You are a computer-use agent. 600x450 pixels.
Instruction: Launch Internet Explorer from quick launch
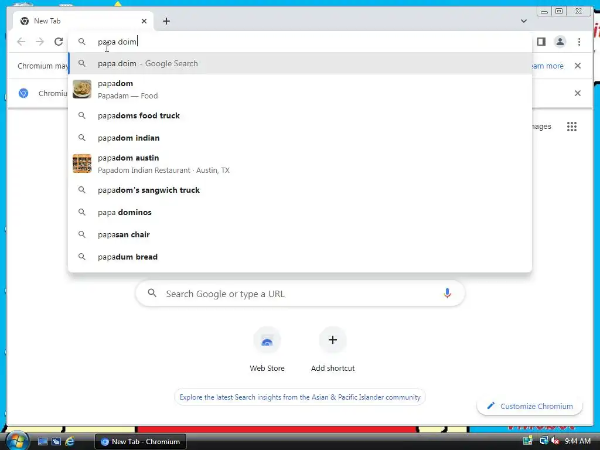click(70, 442)
